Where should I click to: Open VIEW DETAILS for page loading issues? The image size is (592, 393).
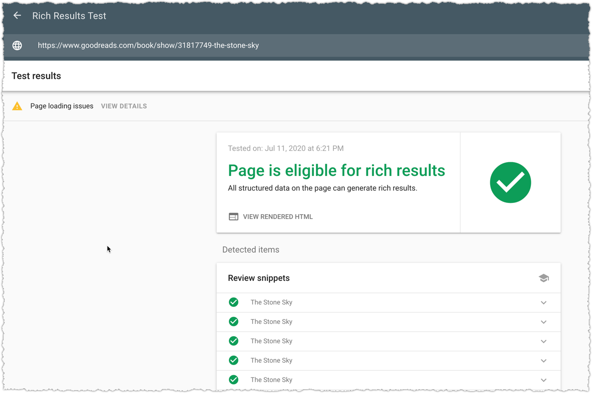(124, 106)
